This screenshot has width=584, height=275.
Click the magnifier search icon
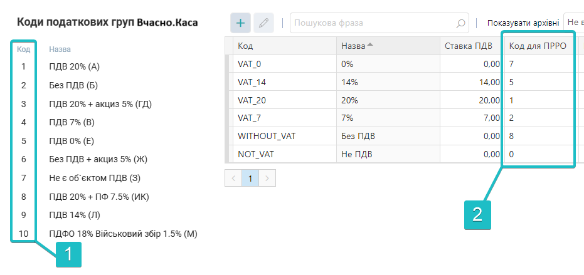pos(461,24)
